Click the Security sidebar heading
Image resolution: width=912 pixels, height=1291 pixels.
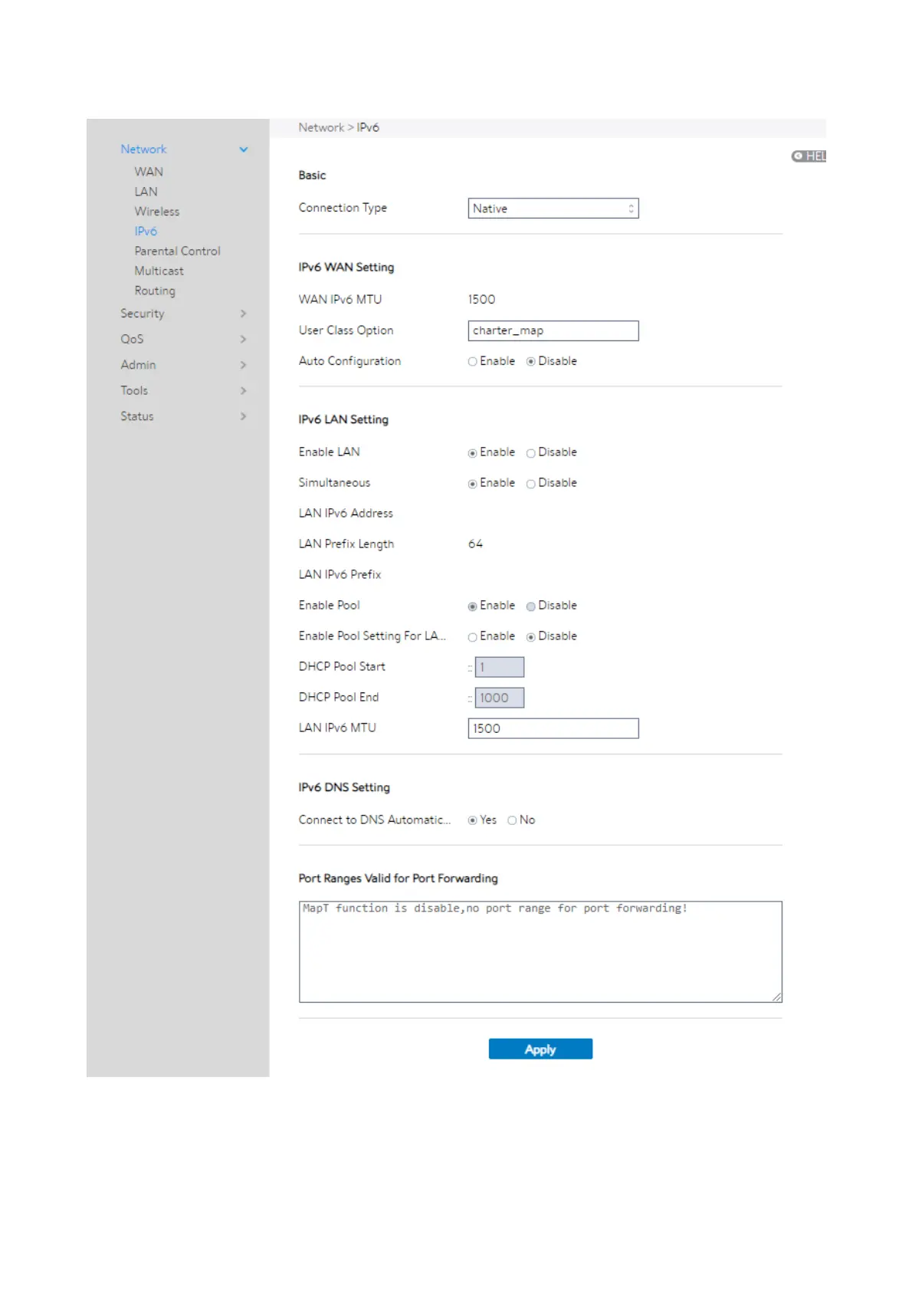[x=143, y=314]
